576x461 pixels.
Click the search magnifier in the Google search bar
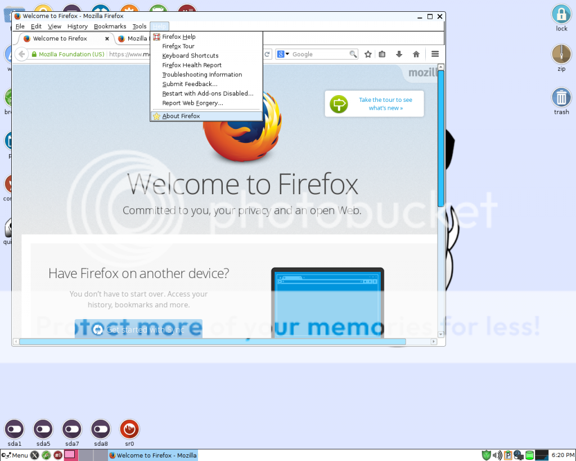(x=353, y=53)
